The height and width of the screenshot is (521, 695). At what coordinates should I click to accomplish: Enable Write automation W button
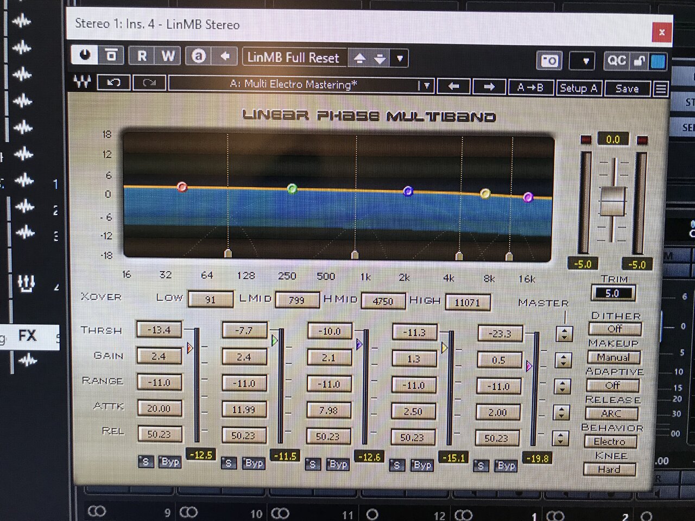pyautogui.click(x=168, y=56)
